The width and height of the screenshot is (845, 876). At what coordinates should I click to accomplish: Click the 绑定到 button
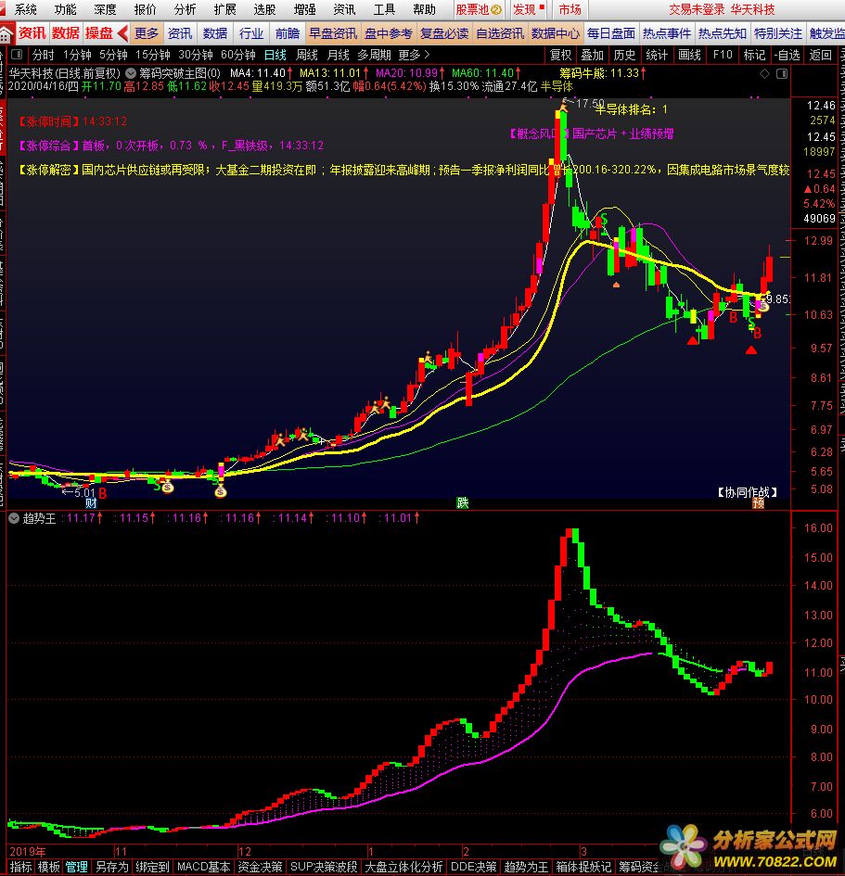pyautogui.click(x=152, y=867)
